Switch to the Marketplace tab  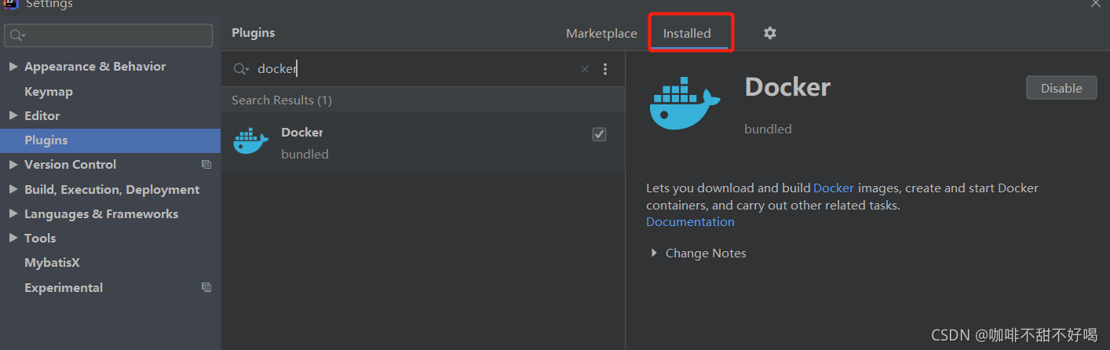601,34
